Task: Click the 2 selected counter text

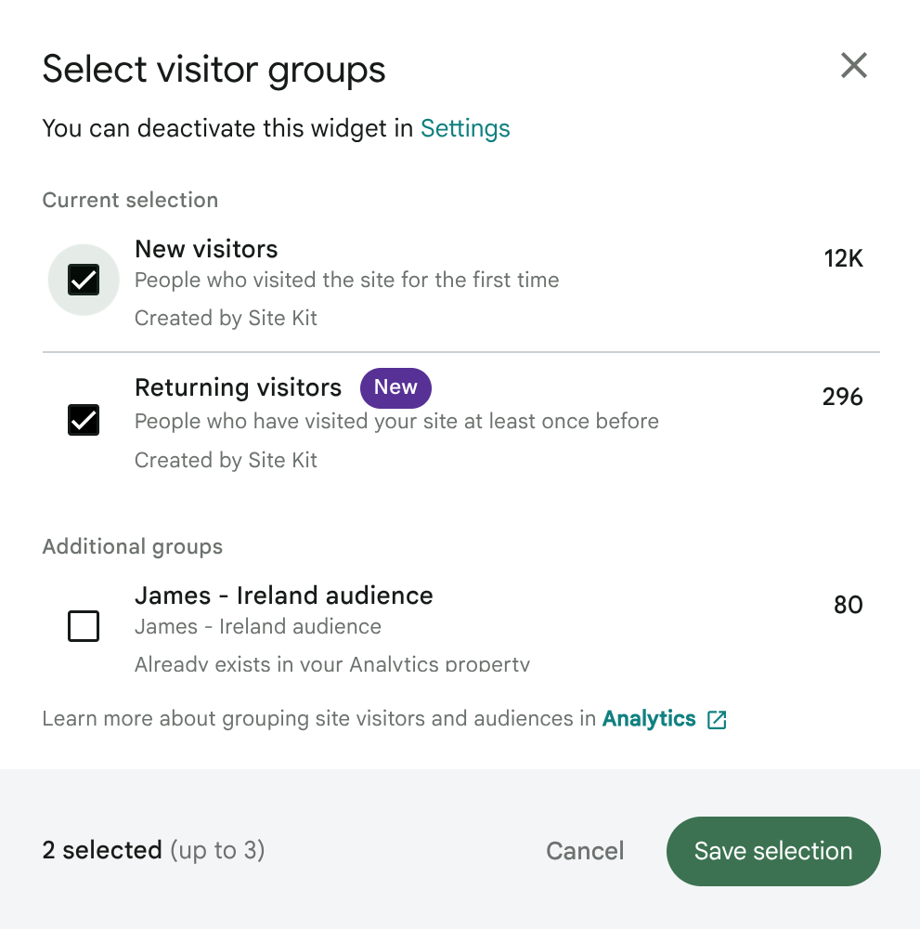Action: (x=102, y=850)
